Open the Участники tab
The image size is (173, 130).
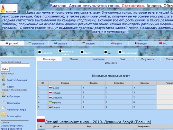click(x=99, y=59)
